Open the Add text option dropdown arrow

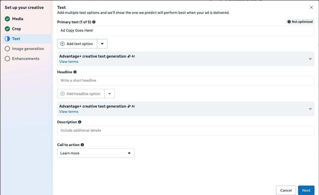click(x=102, y=44)
